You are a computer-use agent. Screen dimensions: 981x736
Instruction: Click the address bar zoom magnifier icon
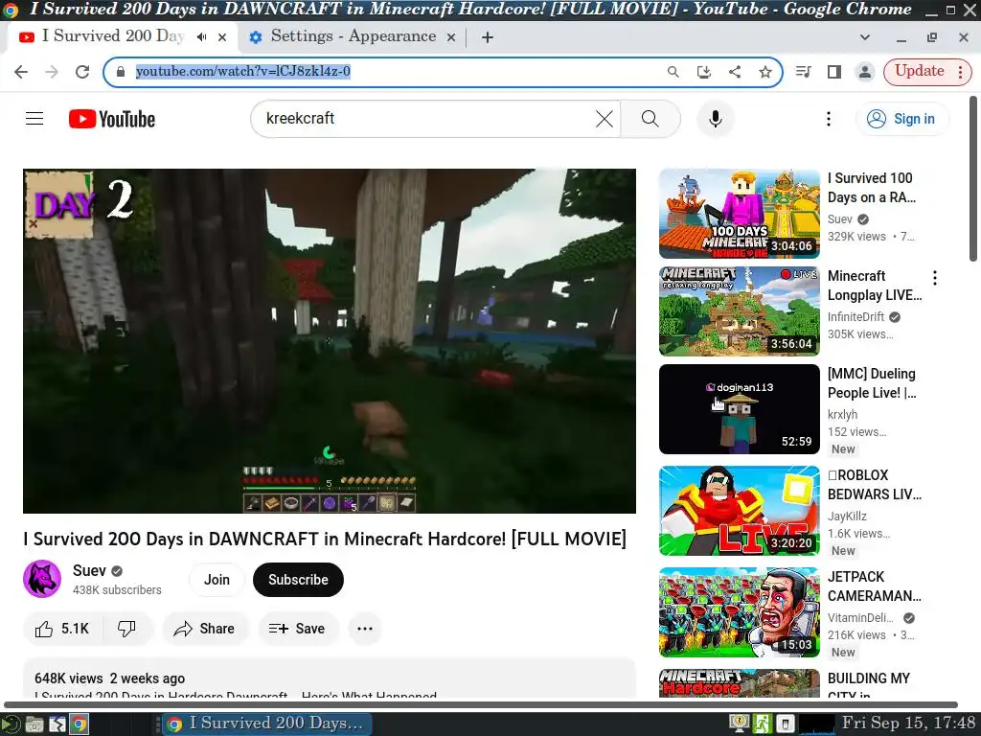673,71
